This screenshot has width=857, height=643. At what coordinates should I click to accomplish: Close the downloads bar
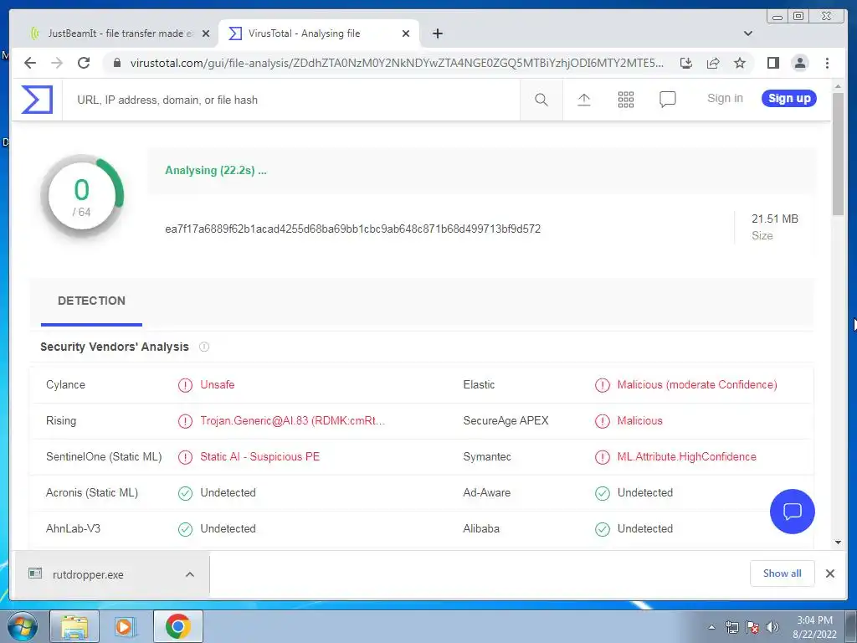[x=829, y=574]
